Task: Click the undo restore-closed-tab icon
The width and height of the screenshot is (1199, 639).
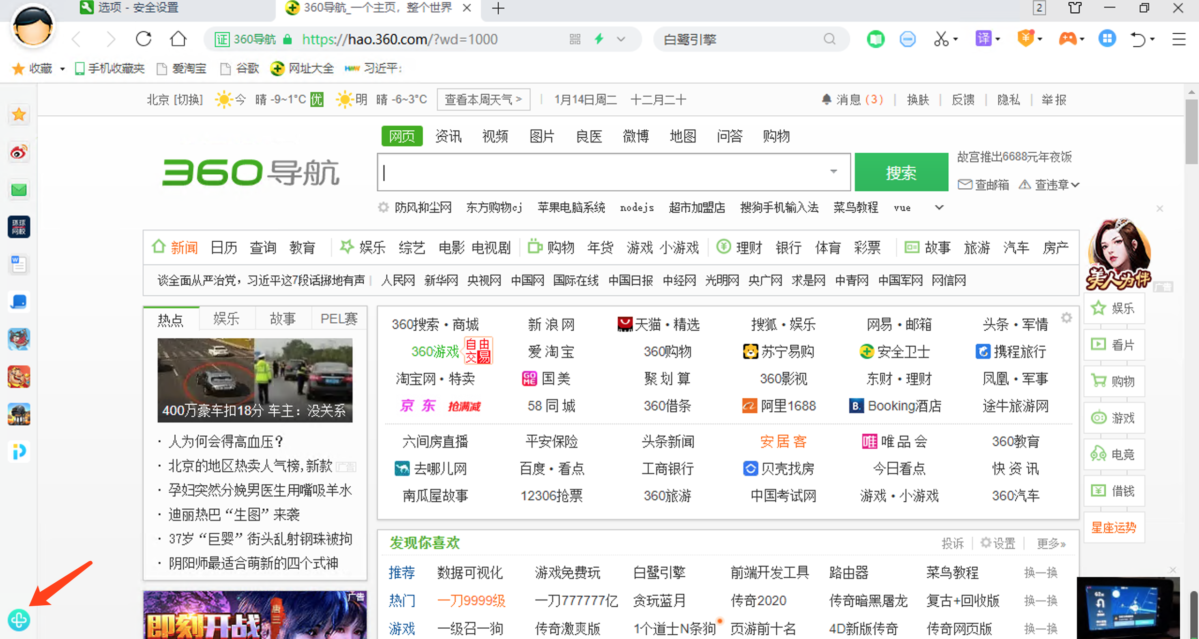Action: pos(1138,39)
